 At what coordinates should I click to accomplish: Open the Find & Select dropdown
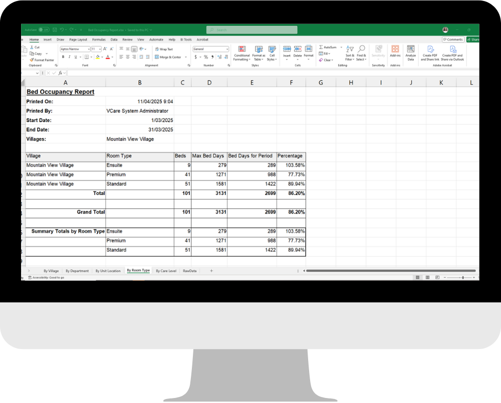[x=361, y=53]
